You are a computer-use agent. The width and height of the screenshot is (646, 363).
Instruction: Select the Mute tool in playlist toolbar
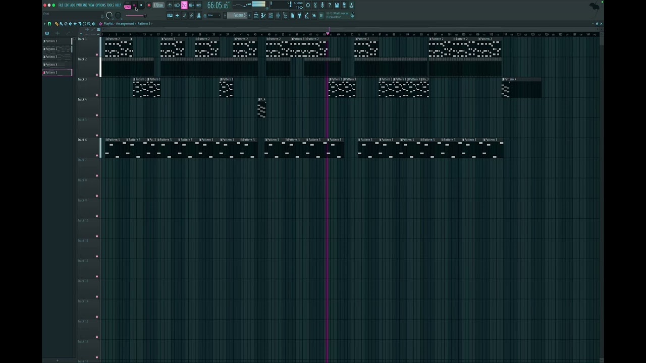click(x=70, y=24)
